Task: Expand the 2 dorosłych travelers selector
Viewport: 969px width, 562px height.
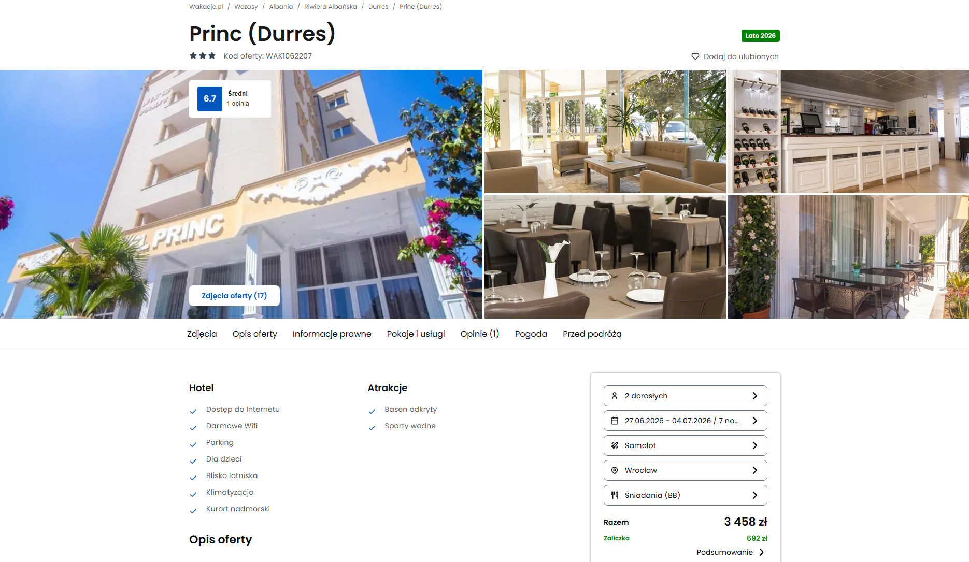Action: 685,396
